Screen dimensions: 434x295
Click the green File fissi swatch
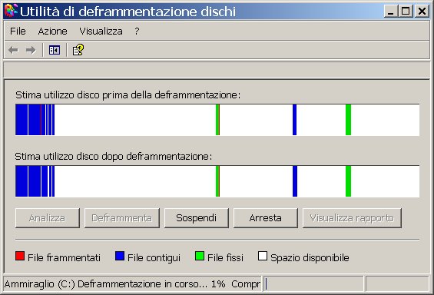[200, 256]
